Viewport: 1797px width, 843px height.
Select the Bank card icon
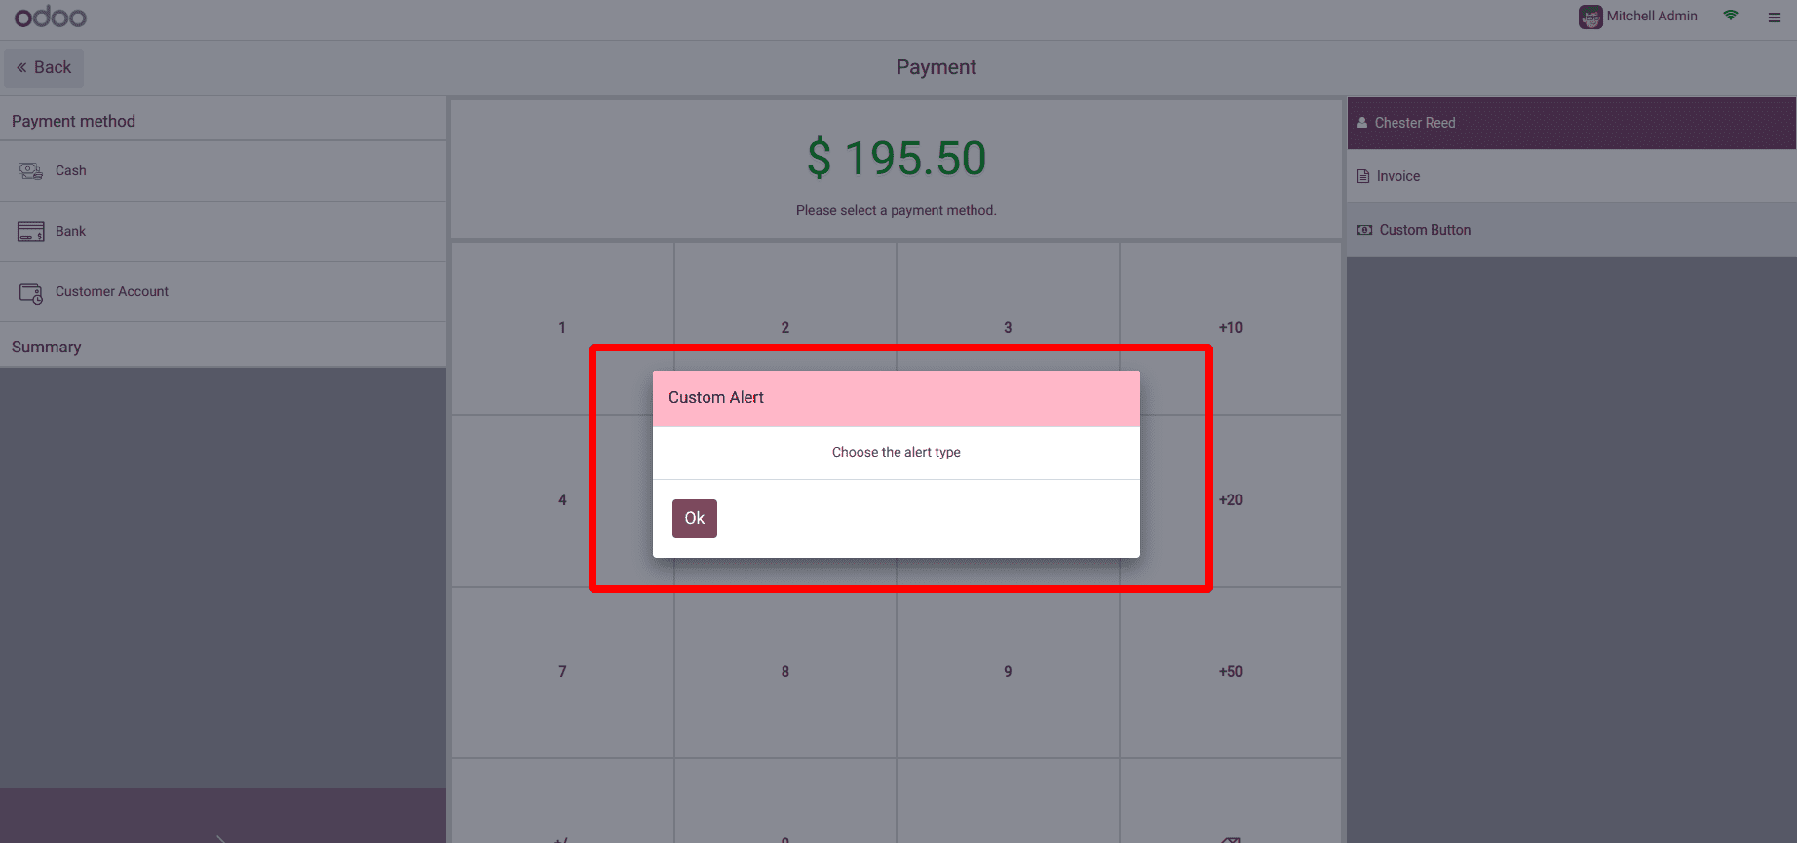tap(30, 232)
